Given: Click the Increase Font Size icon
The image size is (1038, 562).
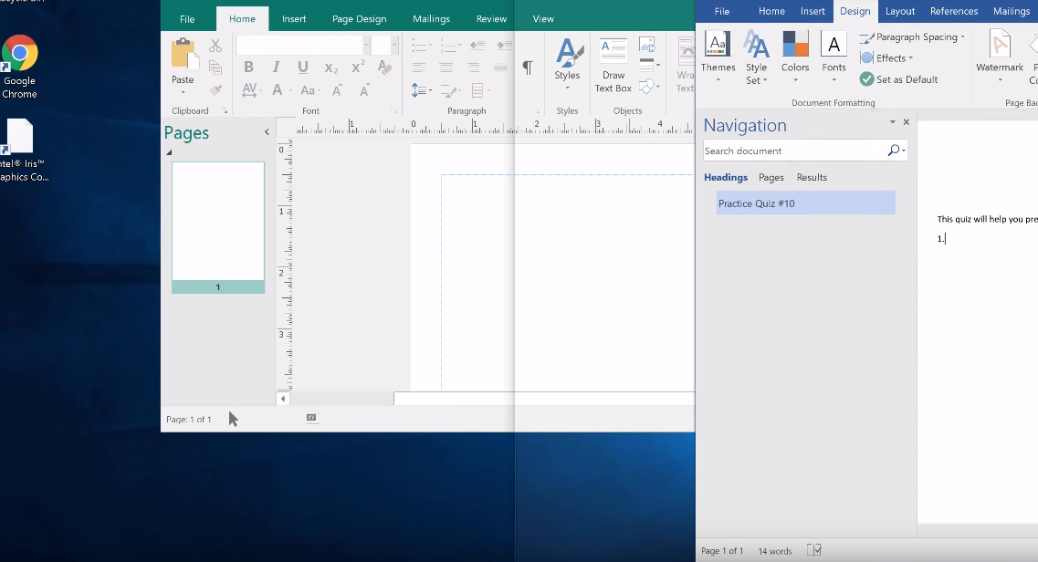Looking at the screenshot, I should (x=337, y=90).
